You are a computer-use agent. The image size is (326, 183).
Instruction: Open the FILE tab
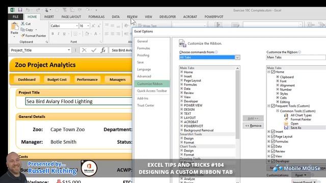pyautogui.click(x=16, y=17)
